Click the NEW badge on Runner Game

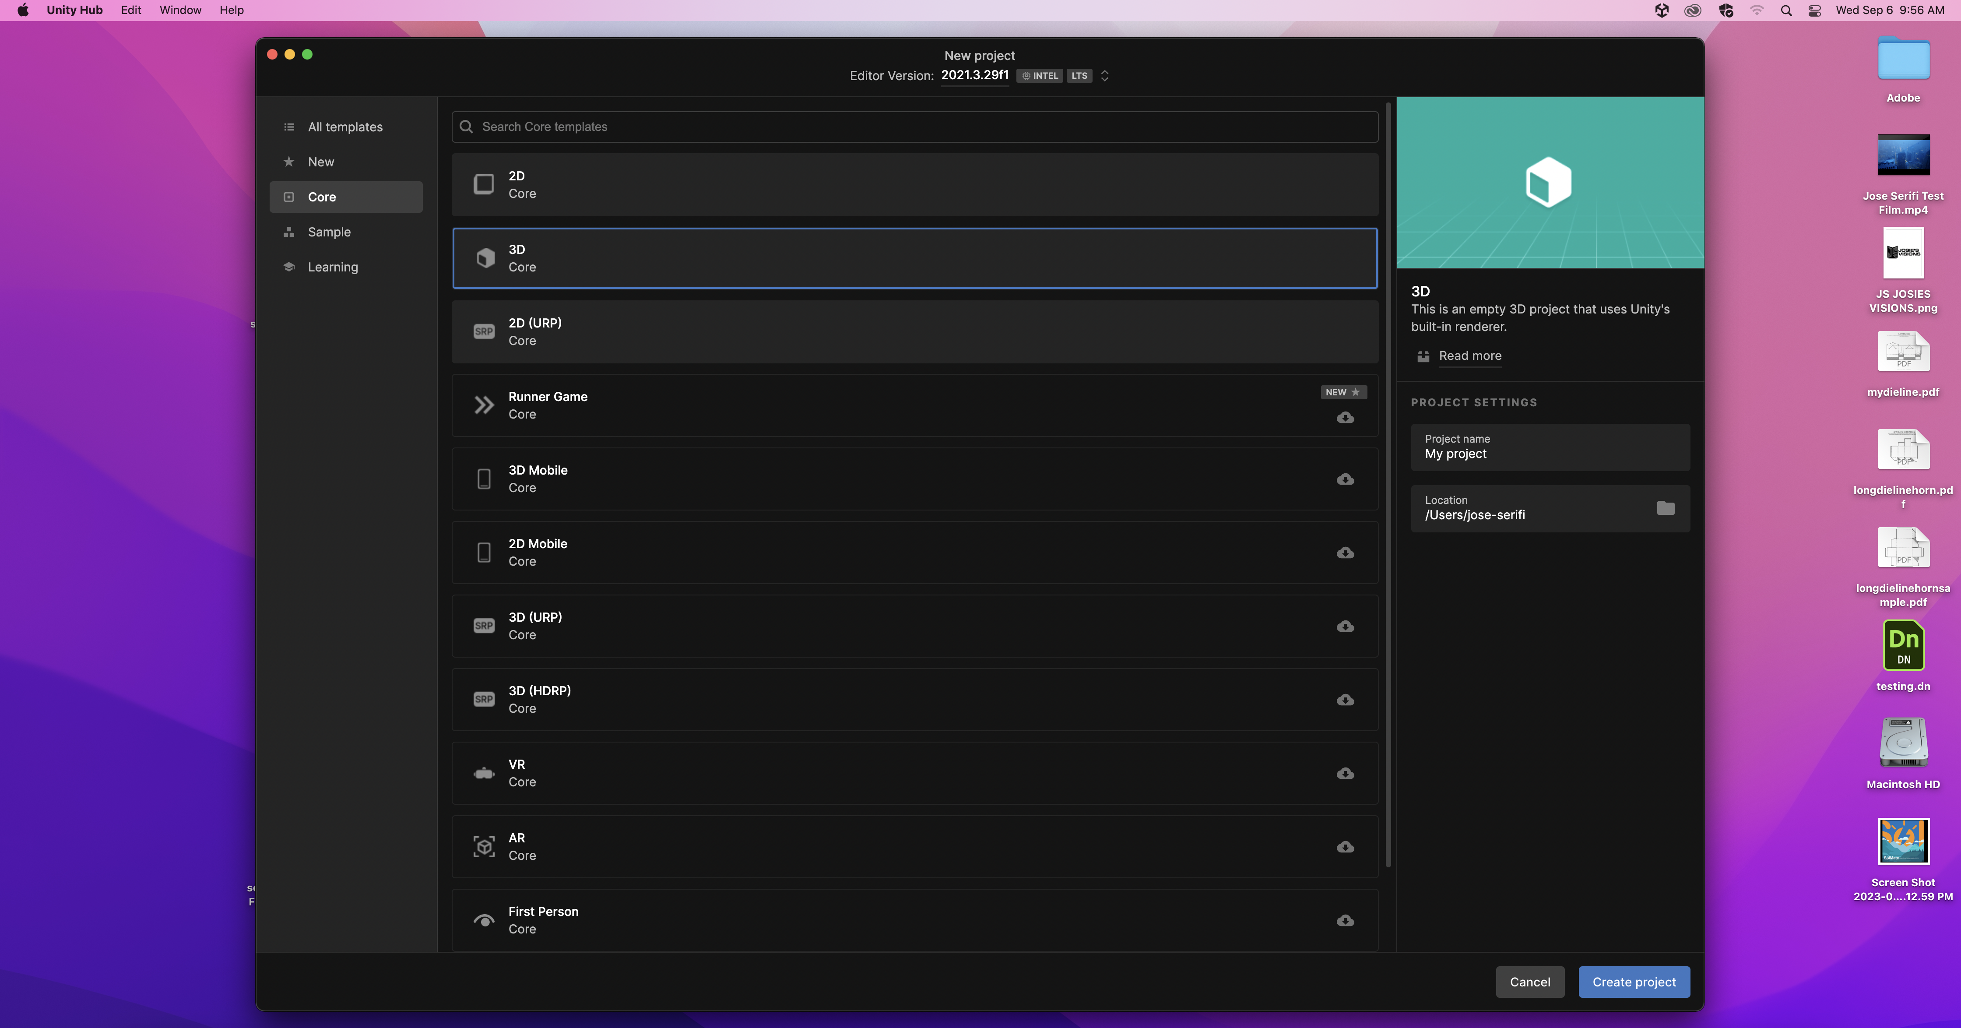coord(1343,392)
